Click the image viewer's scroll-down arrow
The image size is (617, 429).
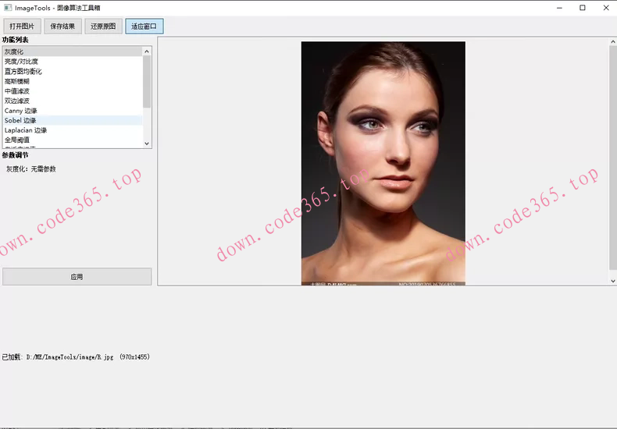pyautogui.click(x=612, y=281)
